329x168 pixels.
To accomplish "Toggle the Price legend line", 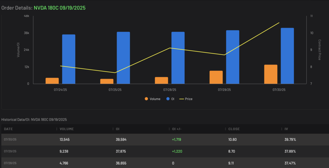I will [x=186, y=99].
